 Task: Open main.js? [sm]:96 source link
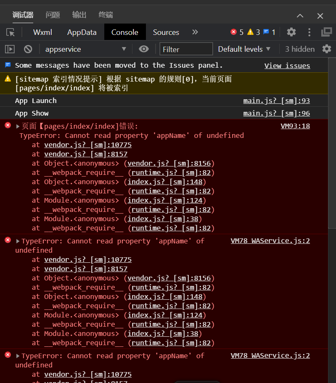276,114
